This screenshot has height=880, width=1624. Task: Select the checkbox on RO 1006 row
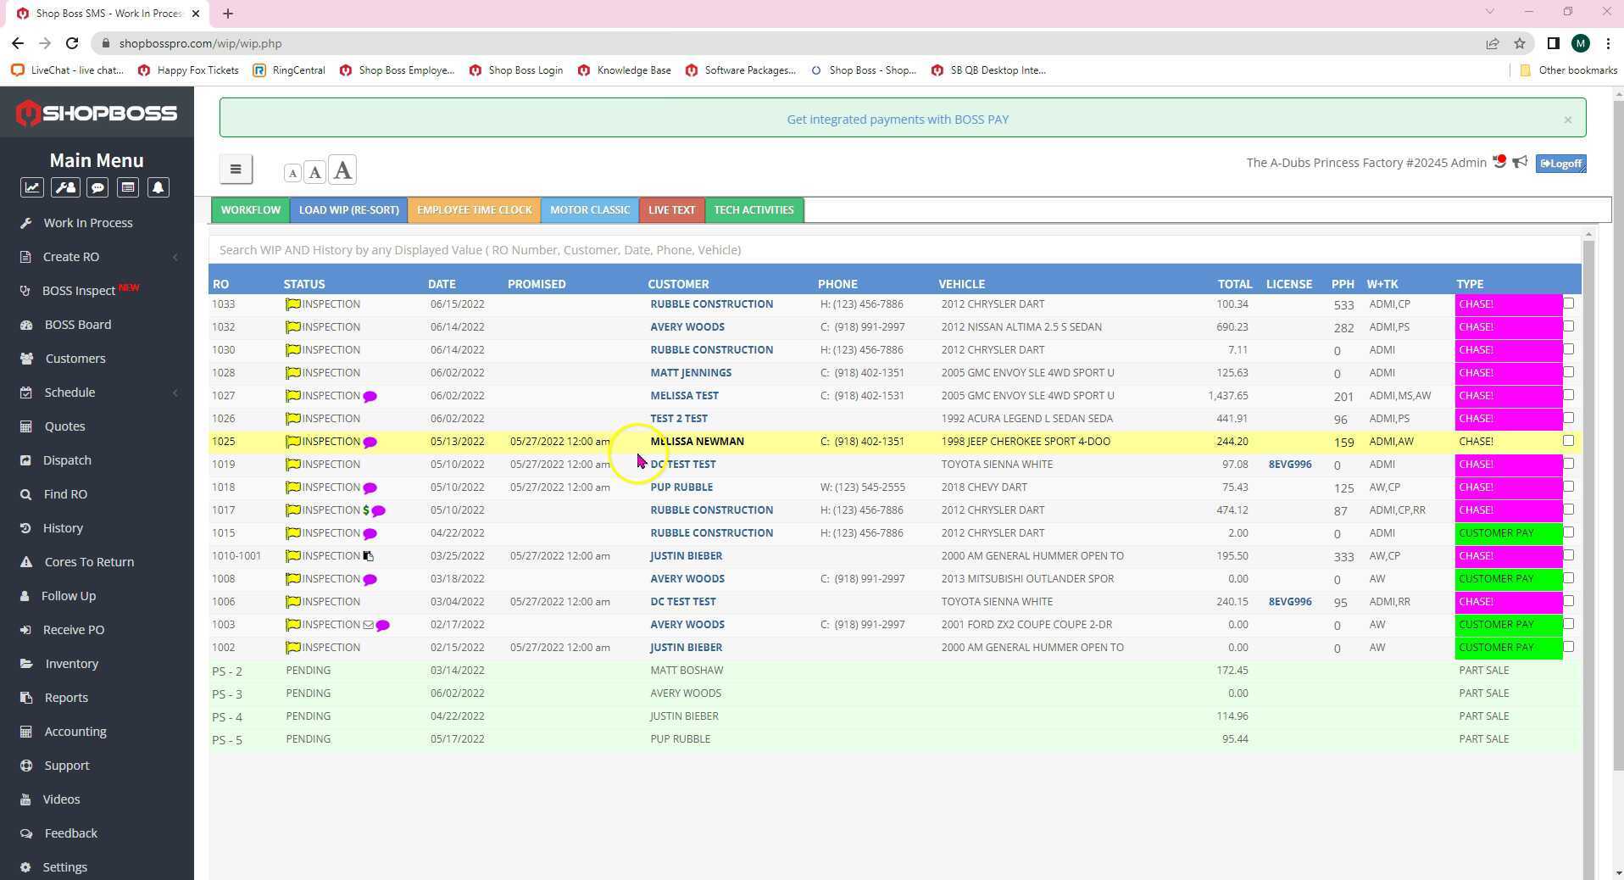pos(1568,601)
